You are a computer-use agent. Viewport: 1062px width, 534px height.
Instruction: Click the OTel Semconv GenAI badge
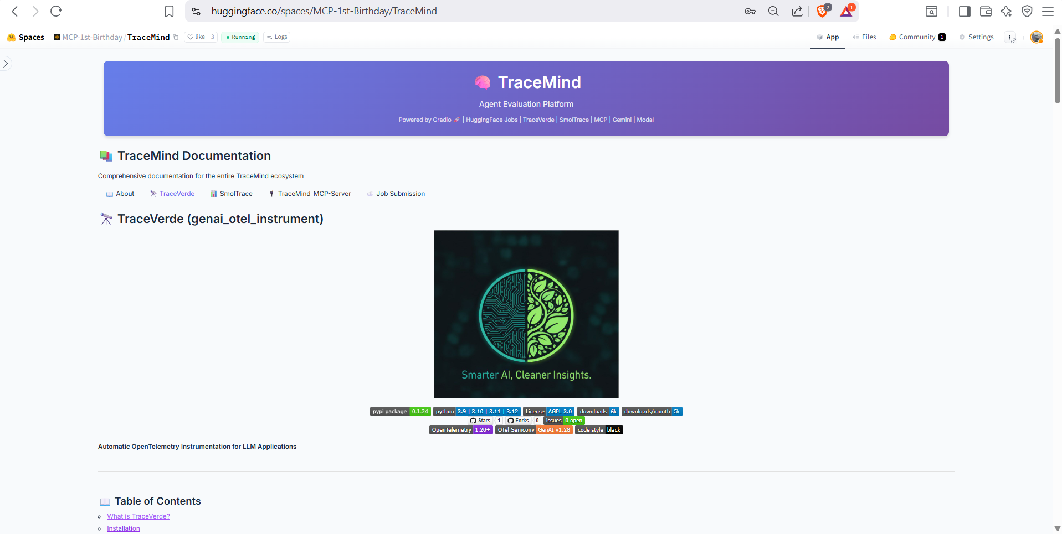click(x=534, y=430)
